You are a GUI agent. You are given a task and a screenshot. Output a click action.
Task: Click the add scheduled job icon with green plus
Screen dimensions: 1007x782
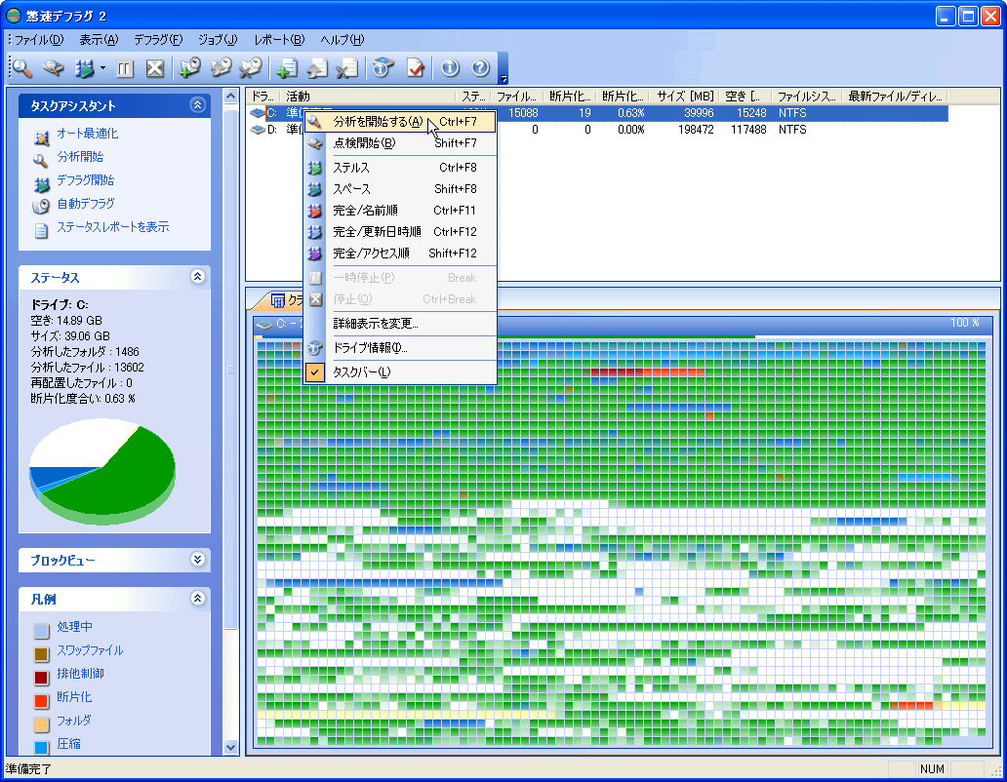[x=190, y=68]
